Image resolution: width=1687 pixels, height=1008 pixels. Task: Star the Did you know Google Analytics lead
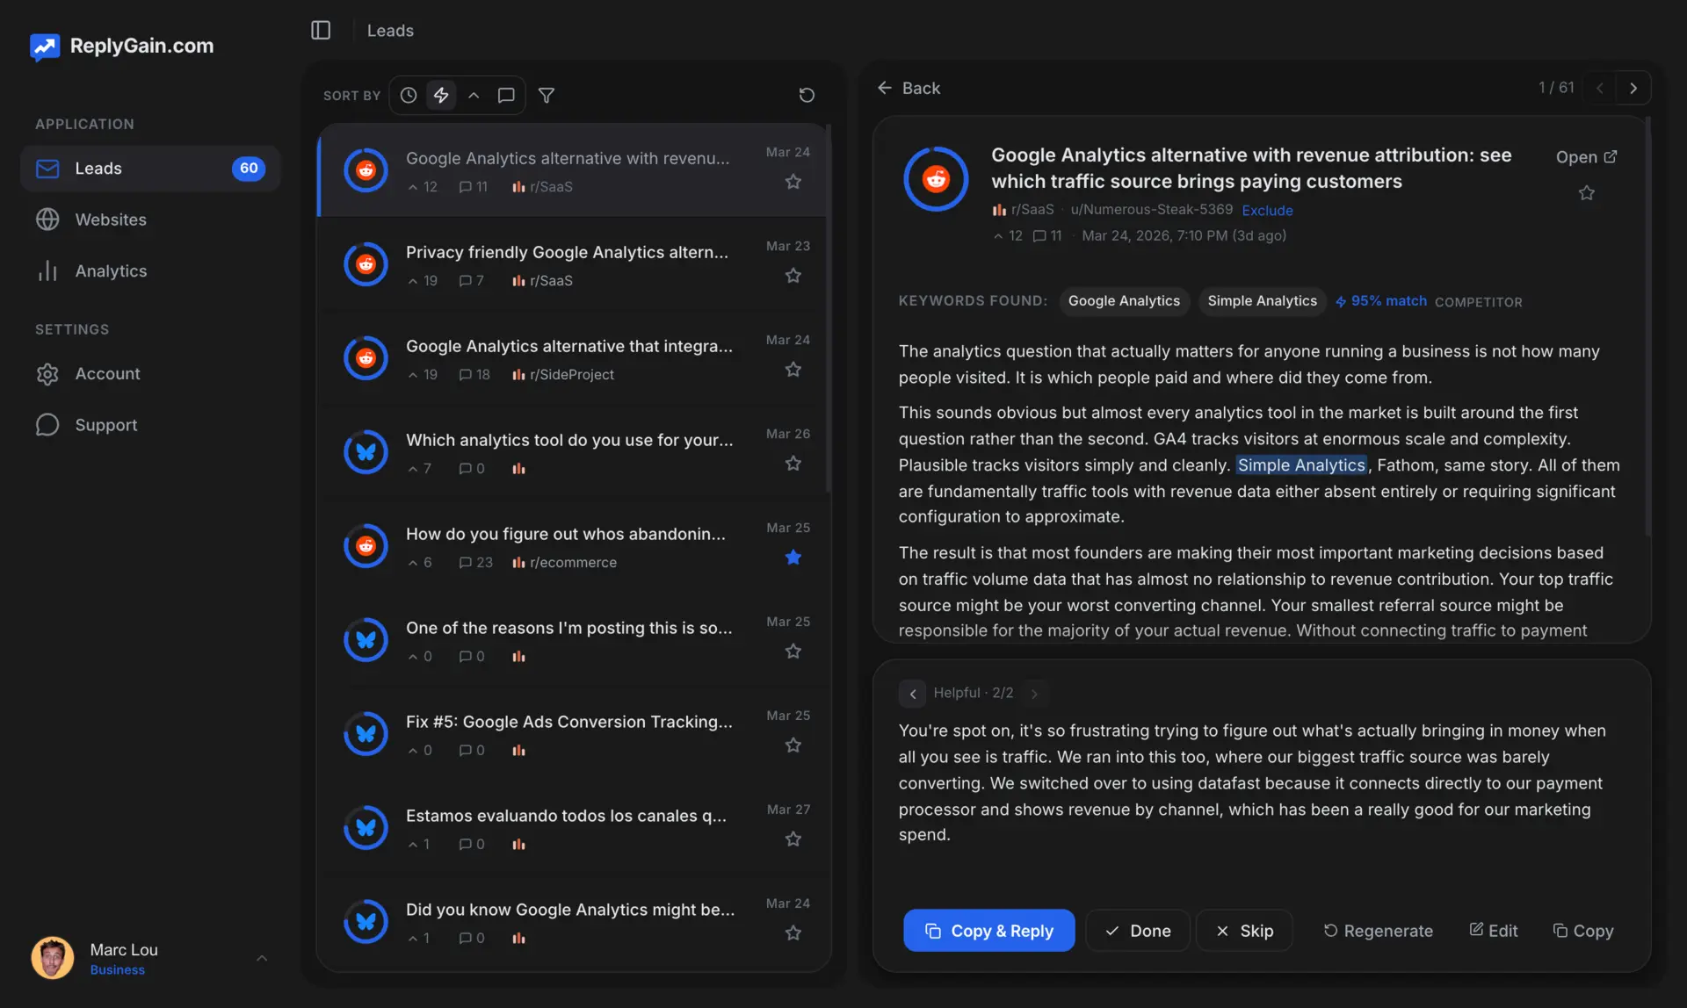793,933
